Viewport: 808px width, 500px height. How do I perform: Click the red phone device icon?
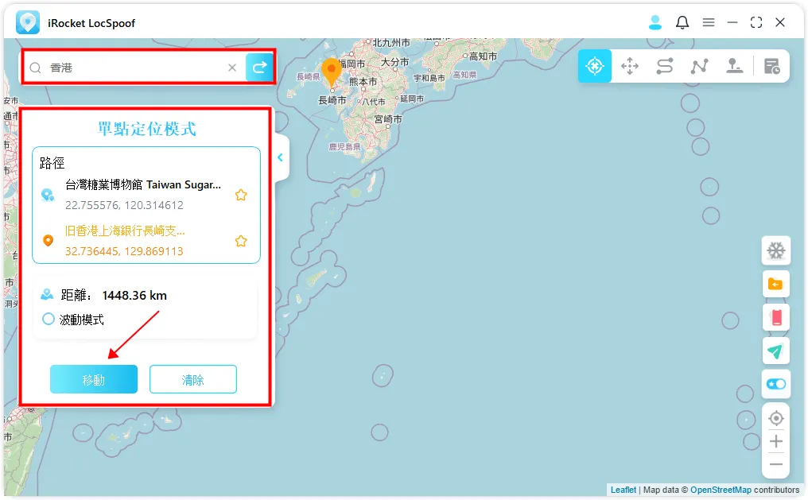click(x=775, y=317)
